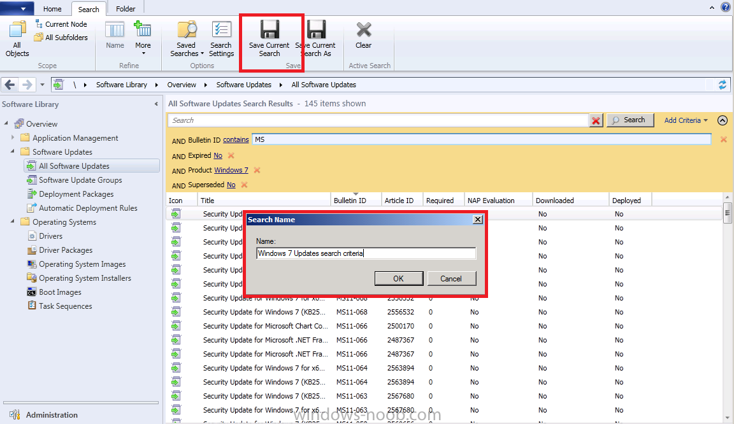Click the Bulletin ID 'contains' operator link
The width and height of the screenshot is (734, 424).
click(236, 139)
